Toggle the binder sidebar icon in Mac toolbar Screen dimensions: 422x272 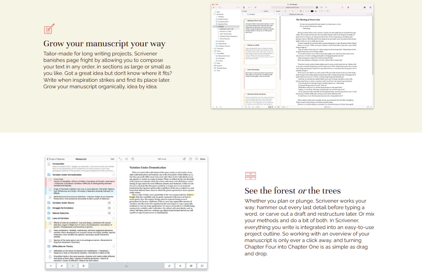[214, 7]
